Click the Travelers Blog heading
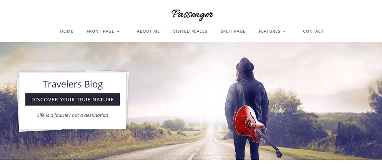Image resolution: width=382 pixels, height=164 pixels. pos(73,84)
